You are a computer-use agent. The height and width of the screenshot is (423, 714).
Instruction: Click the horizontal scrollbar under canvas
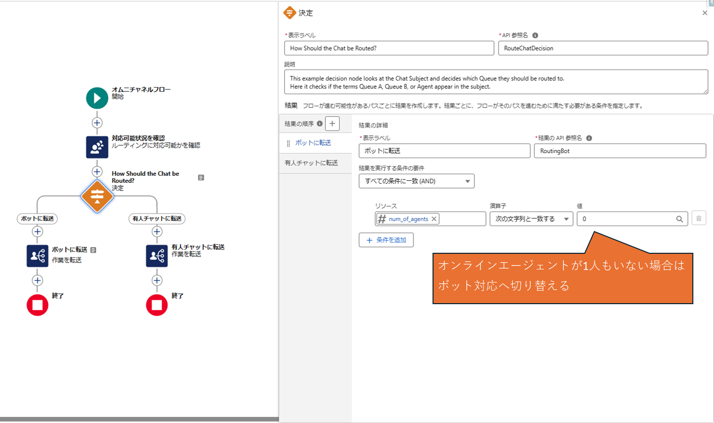(x=139, y=419)
